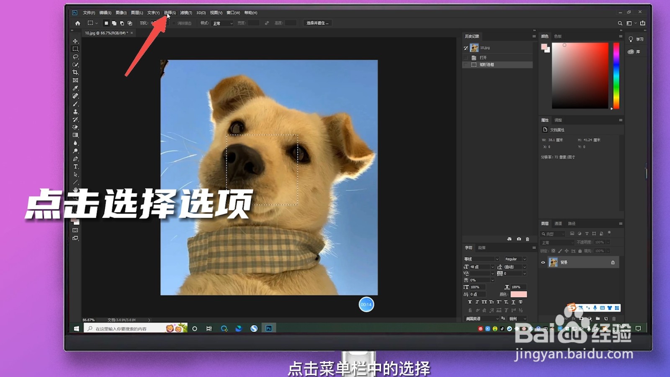The width and height of the screenshot is (670, 377).
Task: Pick color in the color field
Action: (580, 75)
